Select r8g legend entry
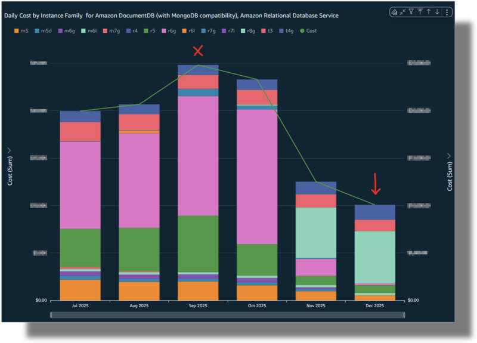 point(248,31)
